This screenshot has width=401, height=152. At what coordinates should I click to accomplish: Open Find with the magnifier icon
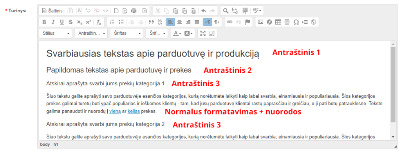pyautogui.click(x=226, y=11)
